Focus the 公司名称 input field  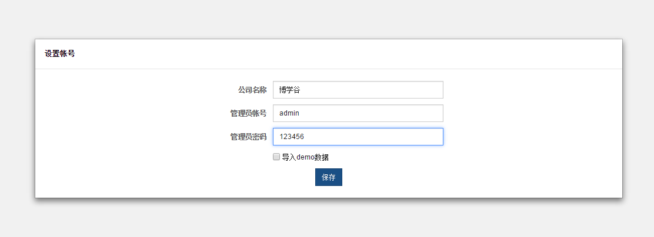tap(358, 90)
